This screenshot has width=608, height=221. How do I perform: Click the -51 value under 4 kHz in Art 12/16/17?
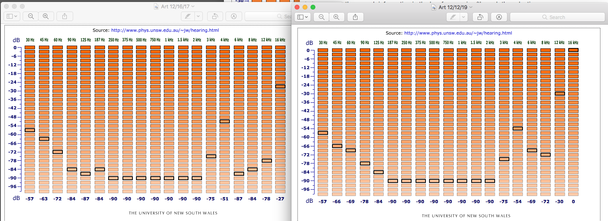[224, 198]
